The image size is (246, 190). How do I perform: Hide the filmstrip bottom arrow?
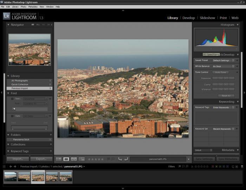[x=123, y=189]
